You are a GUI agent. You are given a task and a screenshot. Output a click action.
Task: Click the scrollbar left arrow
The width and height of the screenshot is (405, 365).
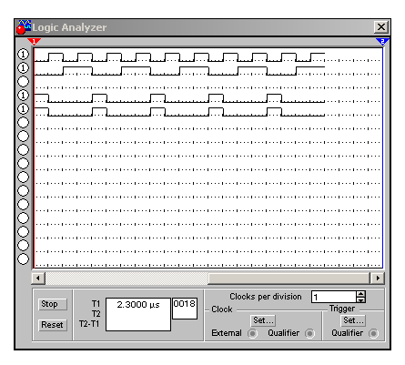(38, 278)
